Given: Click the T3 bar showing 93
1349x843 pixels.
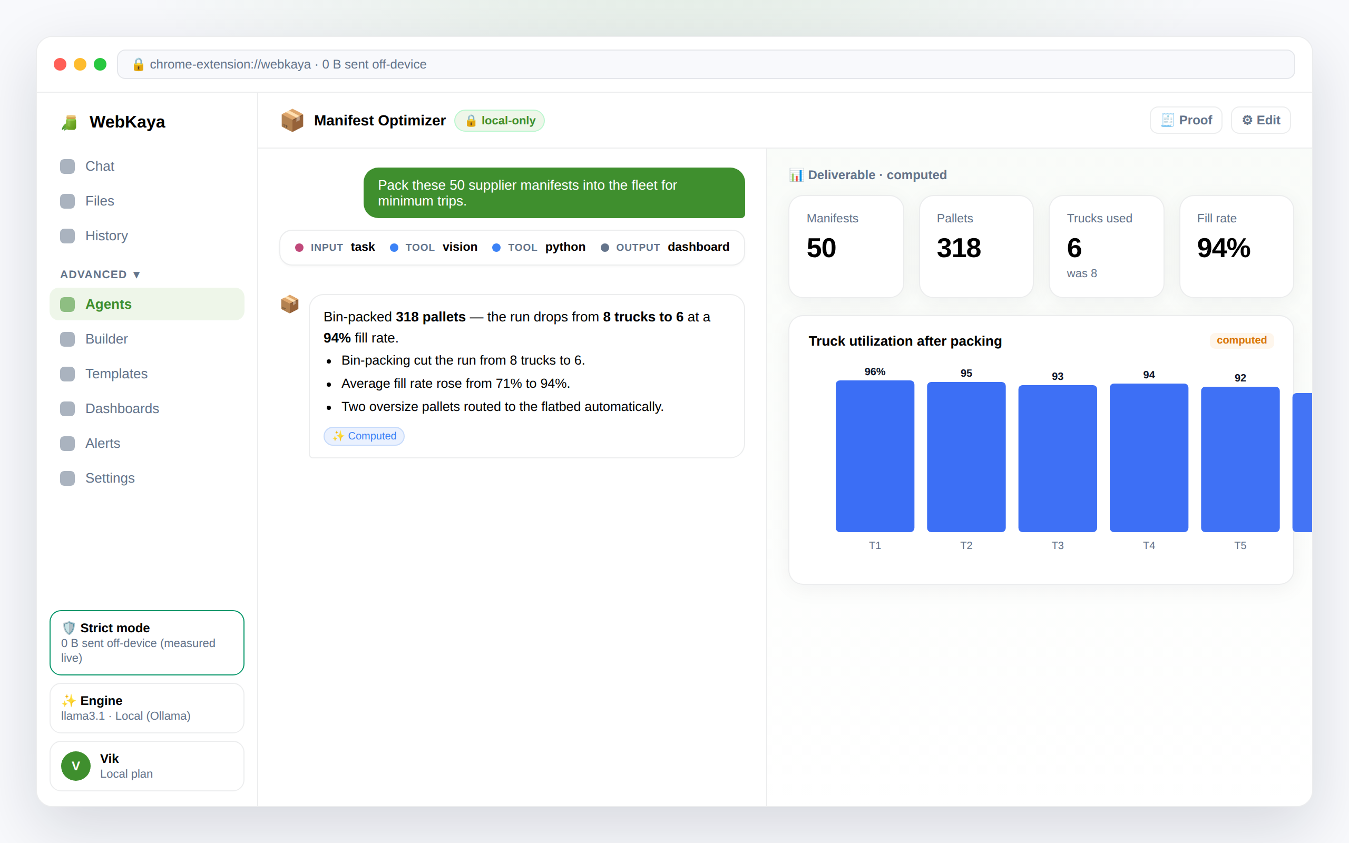Looking at the screenshot, I should [1058, 459].
